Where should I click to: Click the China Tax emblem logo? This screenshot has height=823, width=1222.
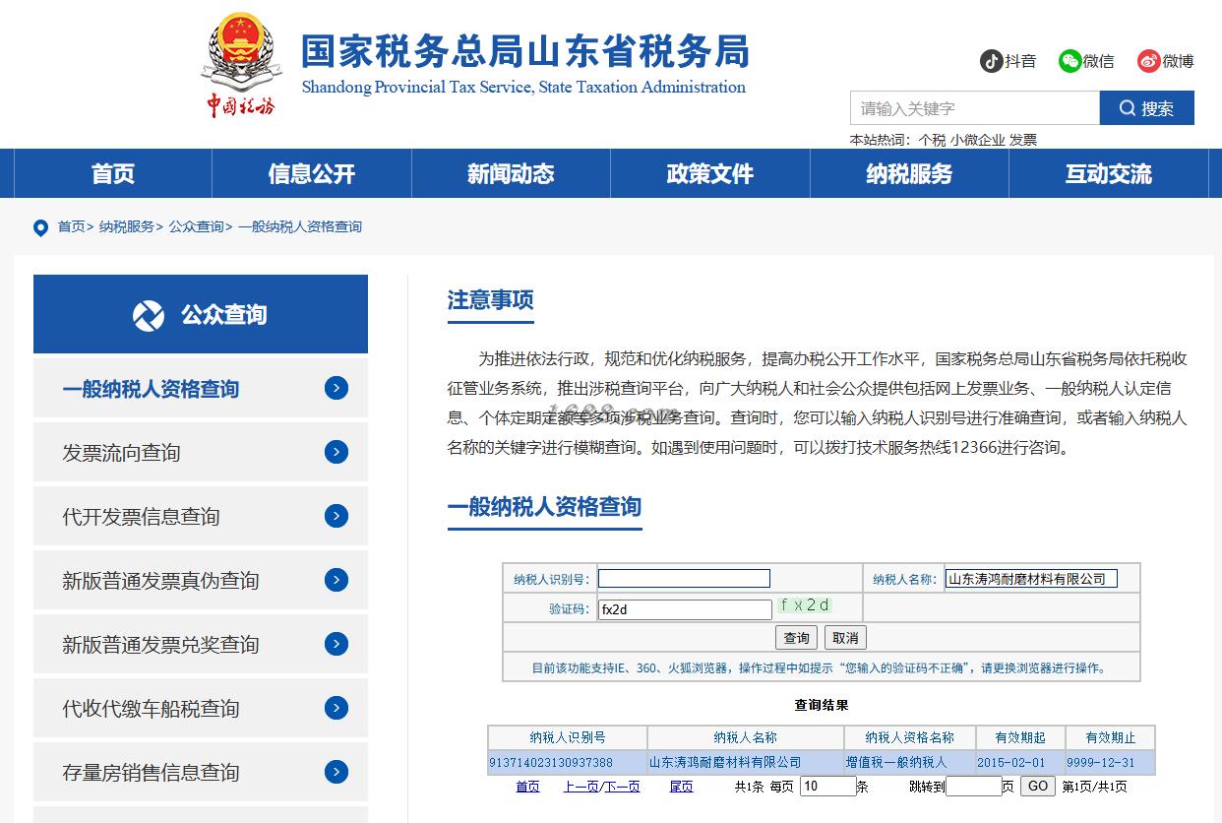(241, 65)
